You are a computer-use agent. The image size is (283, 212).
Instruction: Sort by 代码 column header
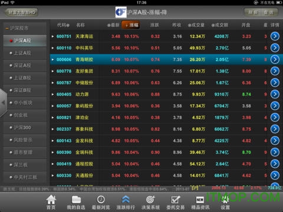(63, 25)
